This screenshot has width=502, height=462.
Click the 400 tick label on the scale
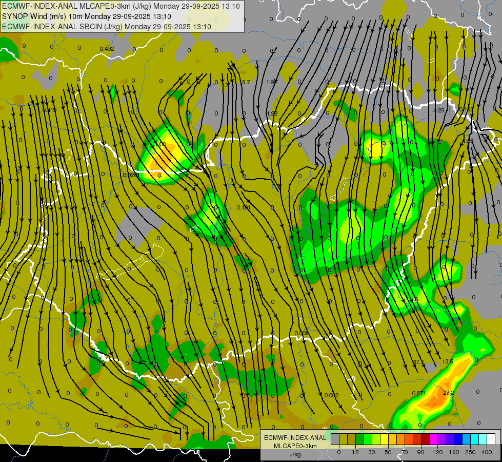[x=487, y=452]
